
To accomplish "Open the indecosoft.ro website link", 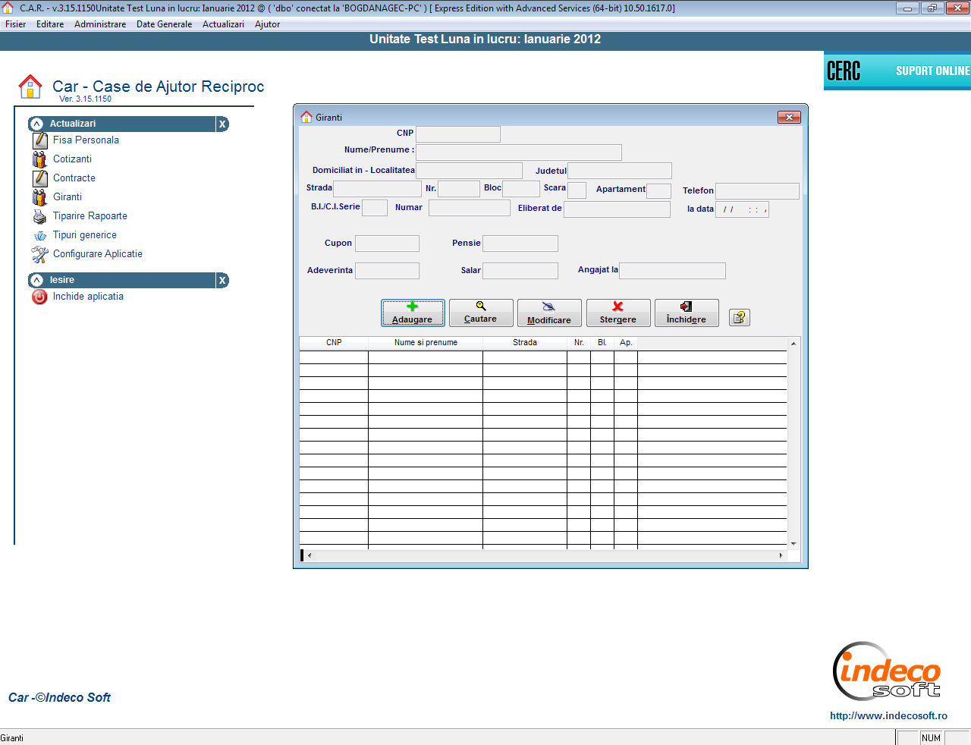I will 888,715.
